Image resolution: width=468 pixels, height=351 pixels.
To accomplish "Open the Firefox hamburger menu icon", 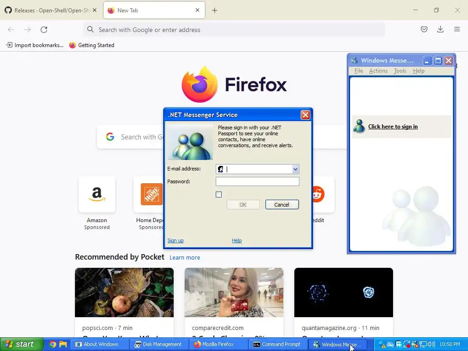I will [x=457, y=29].
